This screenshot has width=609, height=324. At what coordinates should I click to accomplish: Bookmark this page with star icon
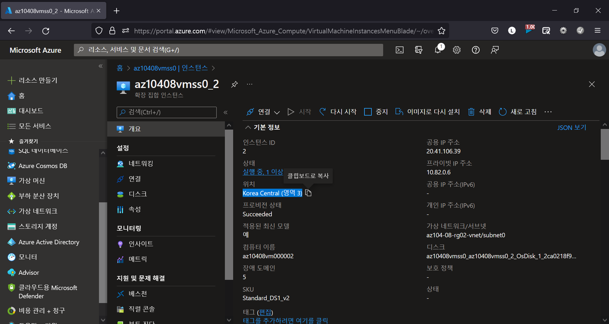[442, 31]
